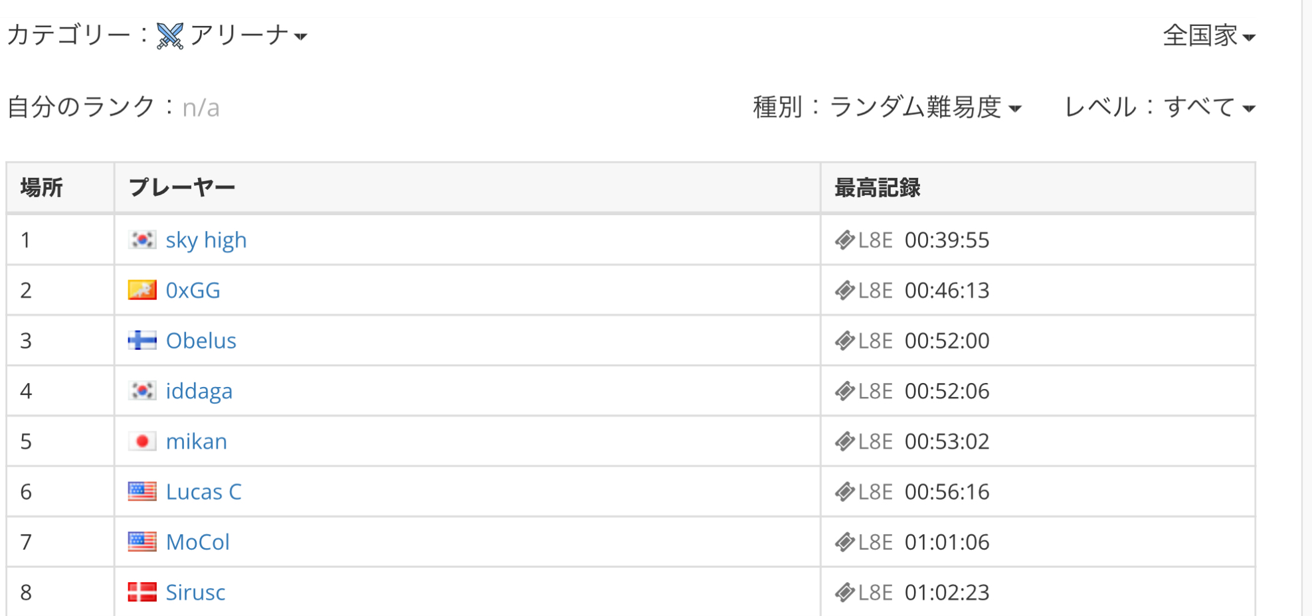Click the crossed swords arena icon

tap(170, 36)
